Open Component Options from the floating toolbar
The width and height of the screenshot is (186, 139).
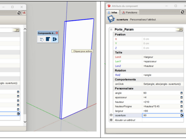(x=48, y=39)
